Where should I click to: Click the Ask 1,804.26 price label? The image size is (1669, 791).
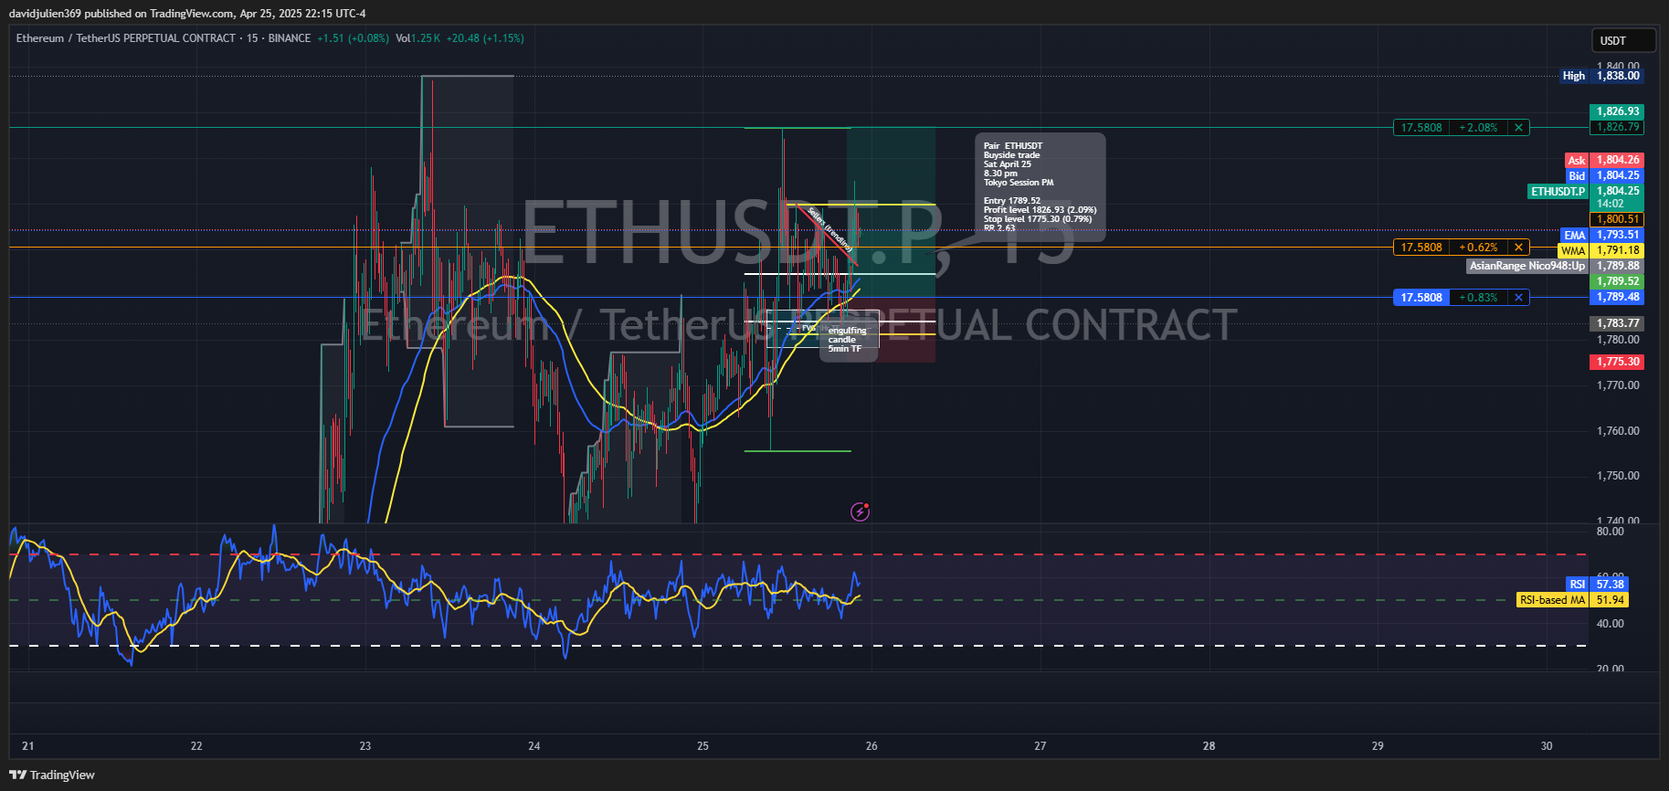(1604, 160)
